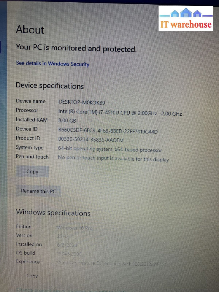Click the Device ID value B660C5DF

tap(108, 130)
